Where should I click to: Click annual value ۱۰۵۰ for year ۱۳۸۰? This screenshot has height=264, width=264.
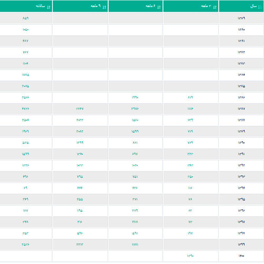click(x=25, y=30)
